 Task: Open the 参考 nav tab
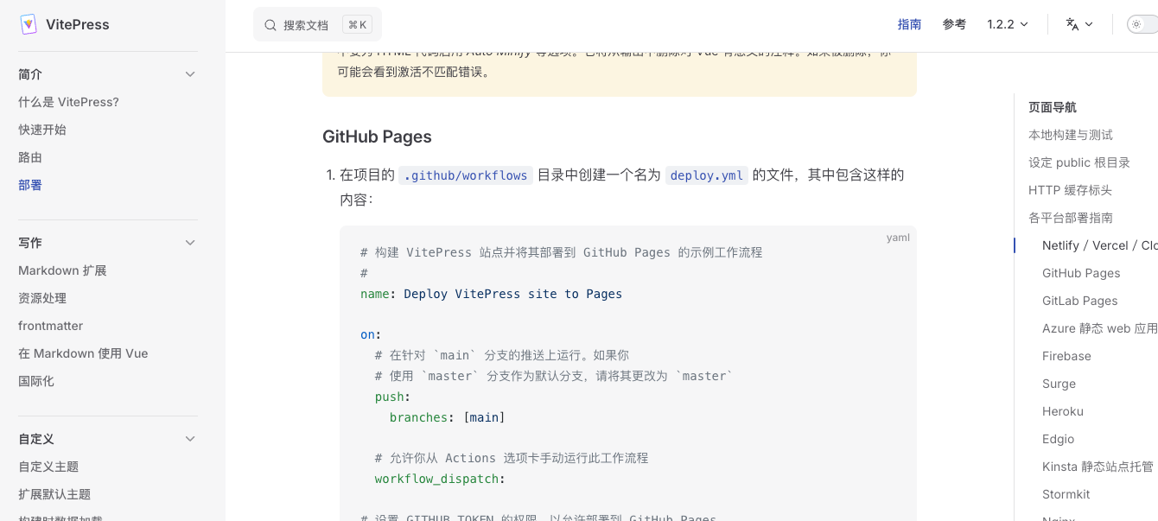pos(954,24)
